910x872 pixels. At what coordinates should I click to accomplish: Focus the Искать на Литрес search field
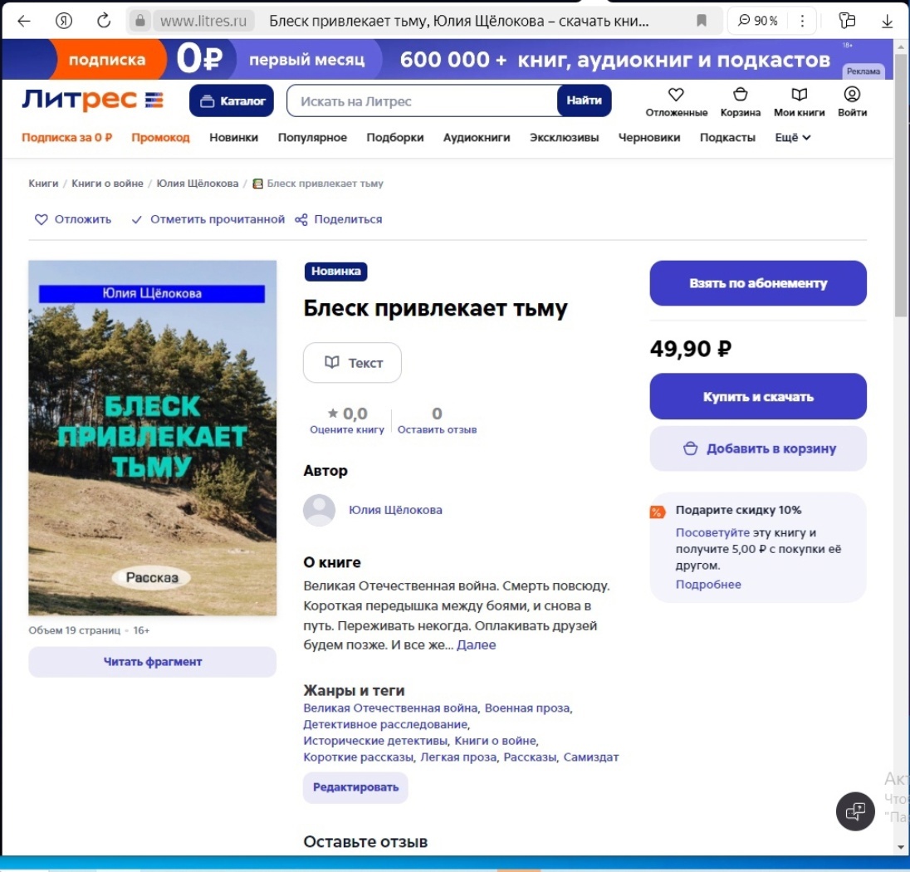423,101
